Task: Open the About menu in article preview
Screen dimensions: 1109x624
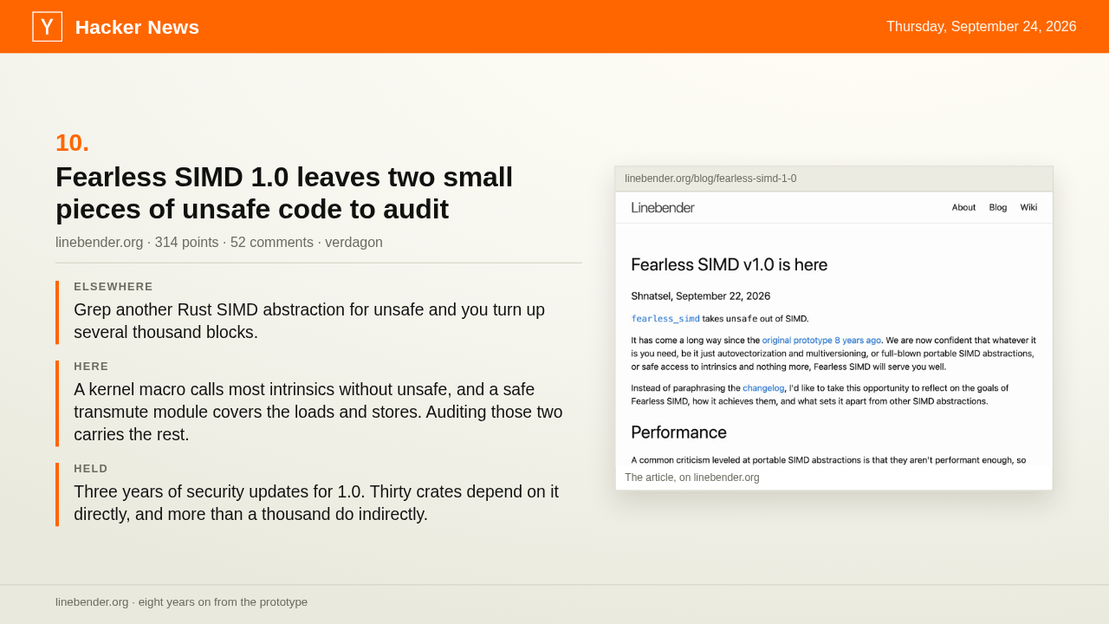Action: [963, 207]
